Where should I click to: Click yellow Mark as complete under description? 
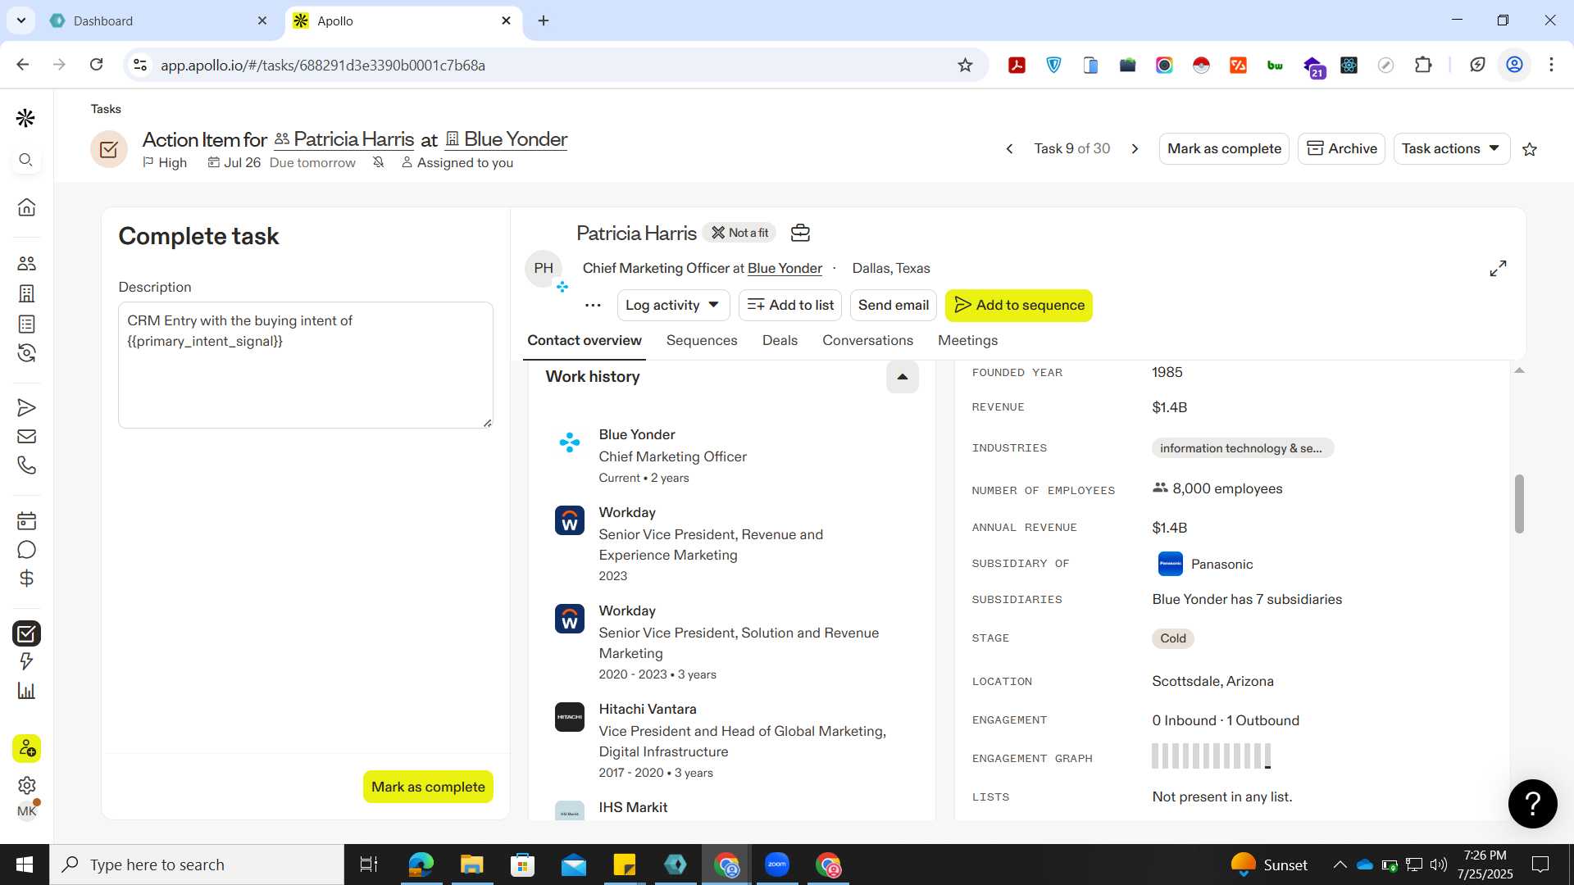[428, 787]
